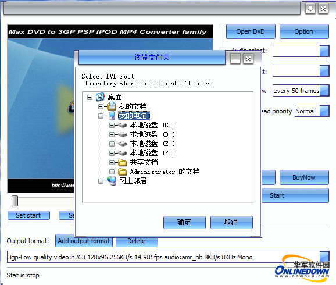The width and height of the screenshot is (336, 285).
Task: Expand local disk E: node
Action: [112, 144]
